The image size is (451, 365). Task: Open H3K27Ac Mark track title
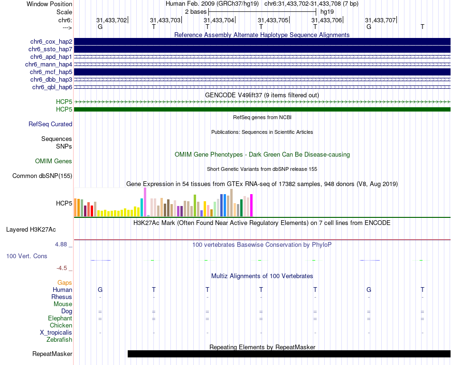point(262,223)
